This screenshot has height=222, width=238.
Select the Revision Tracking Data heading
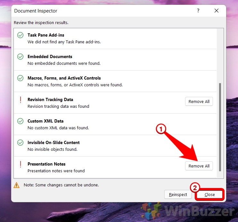50,100
